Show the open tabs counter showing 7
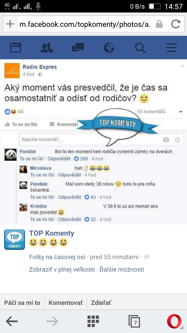Screen dimensions: 187x333 [x=134, y=322]
